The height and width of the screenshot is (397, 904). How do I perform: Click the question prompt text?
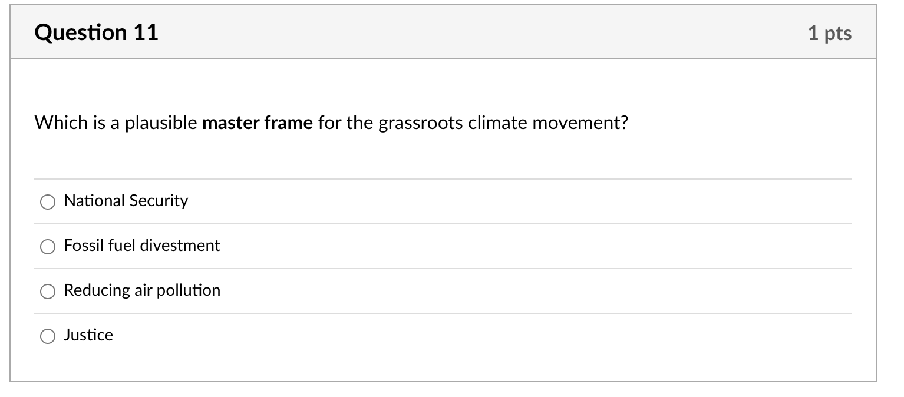coord(331,123)
